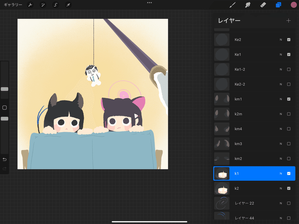Select the Eraser tool
This screenshot has height=224, width=299.
263,5
